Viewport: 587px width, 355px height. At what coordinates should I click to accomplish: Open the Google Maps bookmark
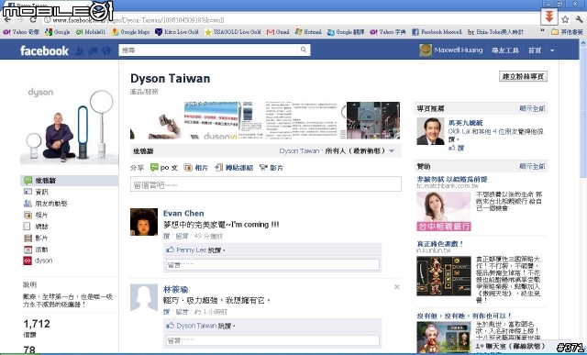click(130, 32)
